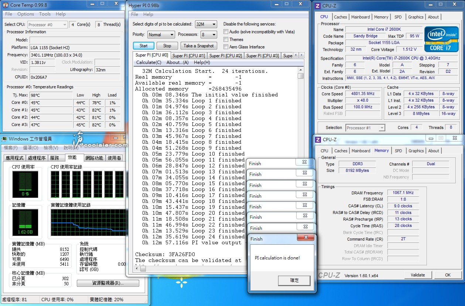The image size is (465, 306).
Task: Click the 處理程序: 81 status bar entry
Action: point(15,300)
